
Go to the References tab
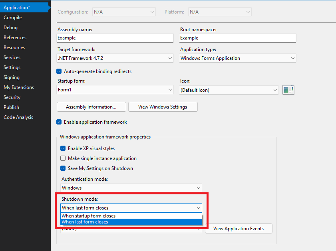24,38
